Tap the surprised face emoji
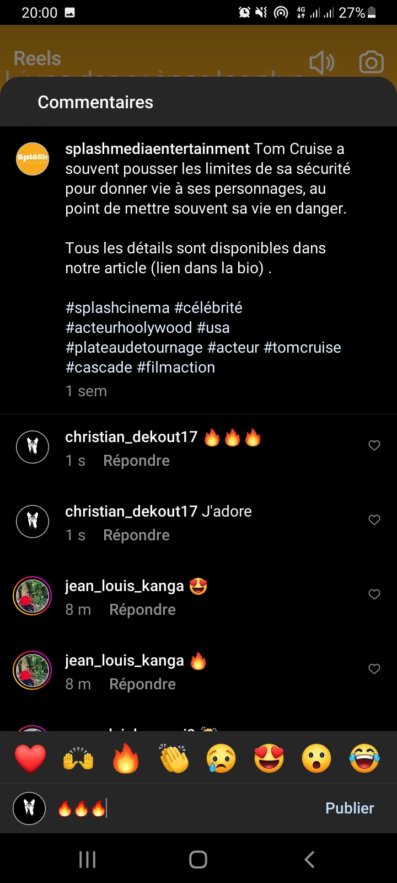The height and width of the screenshot is (883, 397). tap(316, 758)
